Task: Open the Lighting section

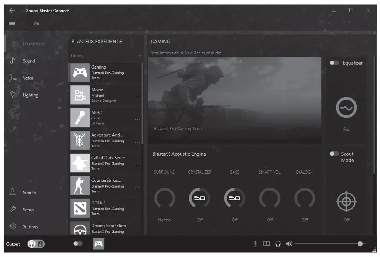Action: tap(31, 95)
